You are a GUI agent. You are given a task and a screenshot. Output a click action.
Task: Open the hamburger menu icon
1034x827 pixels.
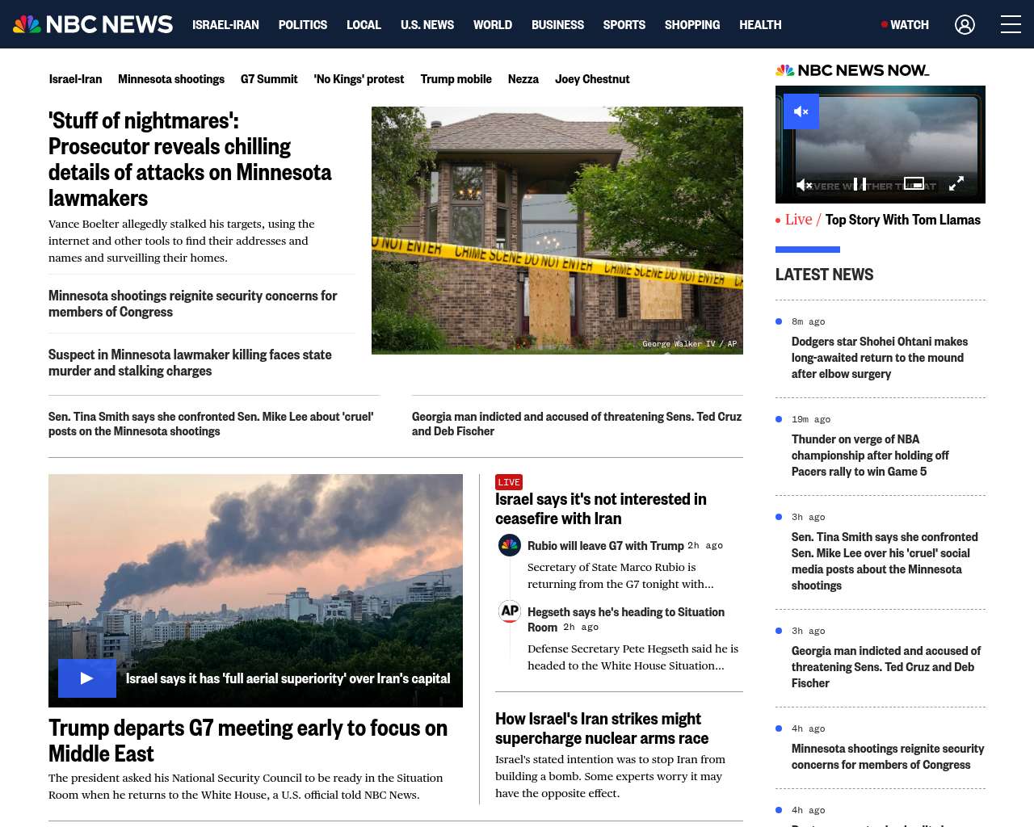click(1011, 24)
